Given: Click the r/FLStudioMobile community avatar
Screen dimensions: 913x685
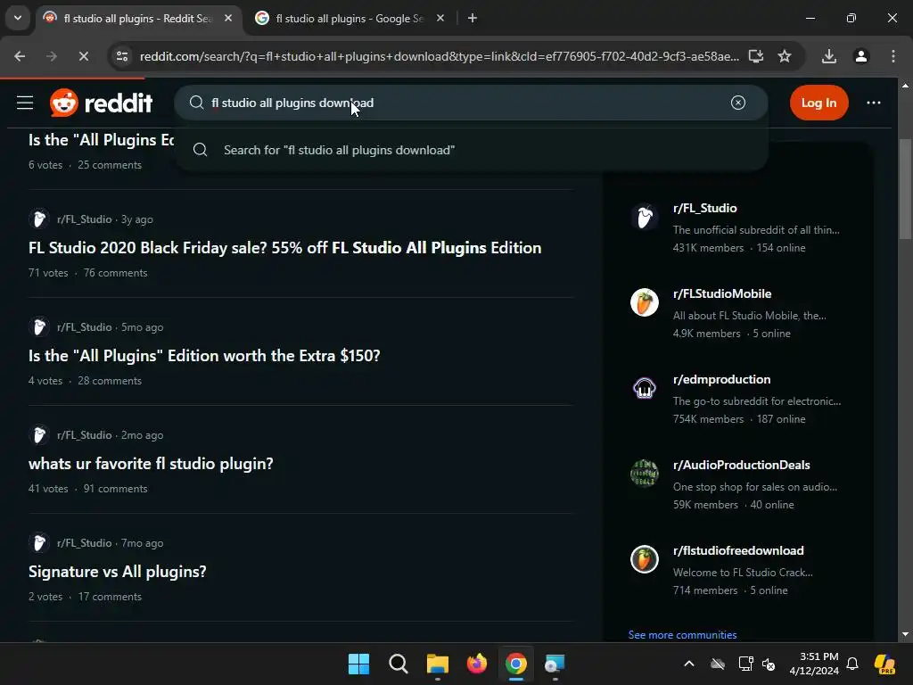Looking at the screenshot, I should click(x=644, y=302).
